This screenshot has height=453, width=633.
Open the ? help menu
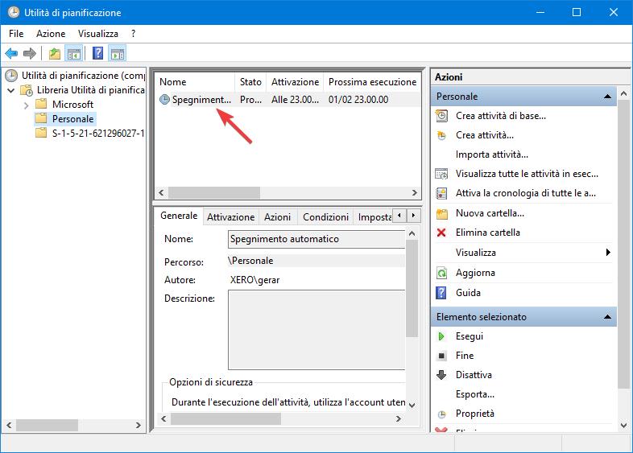133,34
